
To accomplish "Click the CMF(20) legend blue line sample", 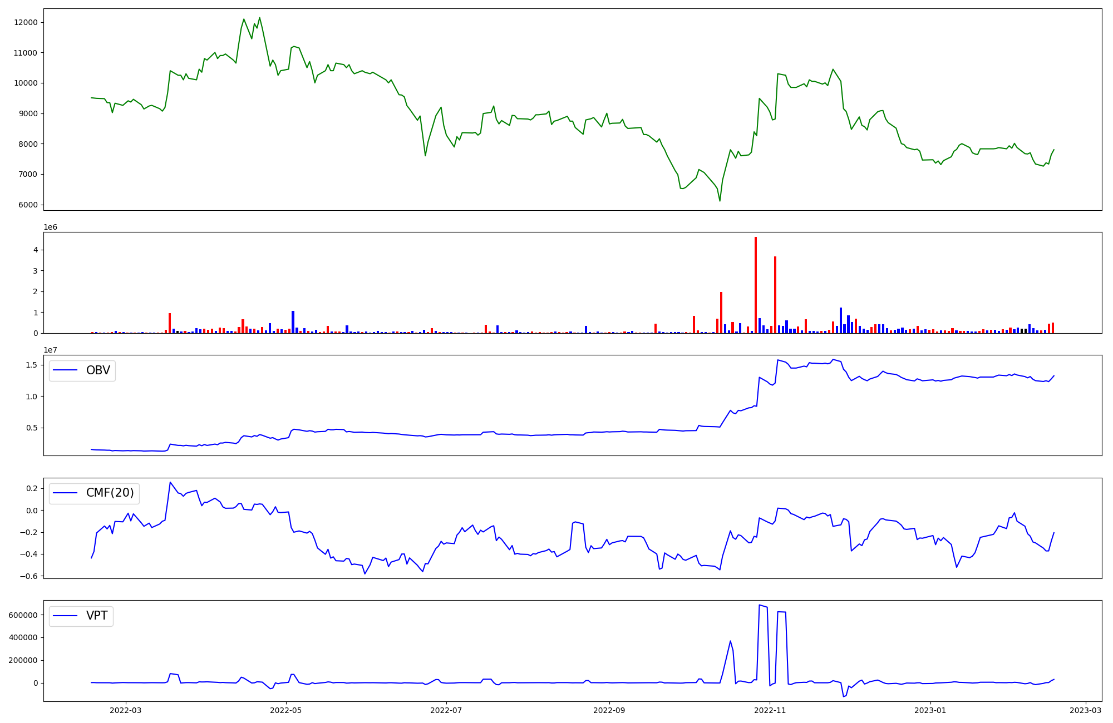I will pyautogui.click(x=65, y=493).
